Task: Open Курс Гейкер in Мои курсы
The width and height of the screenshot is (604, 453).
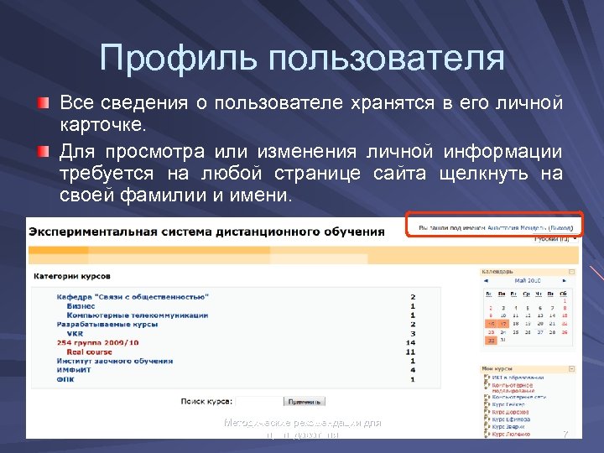Action: (508, 404)
